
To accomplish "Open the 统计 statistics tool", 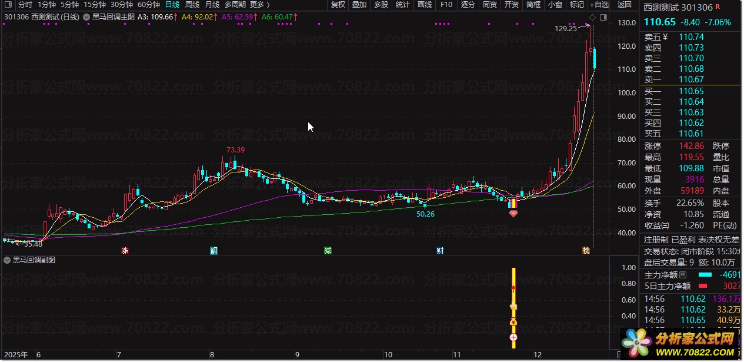I will coord(403,5).
